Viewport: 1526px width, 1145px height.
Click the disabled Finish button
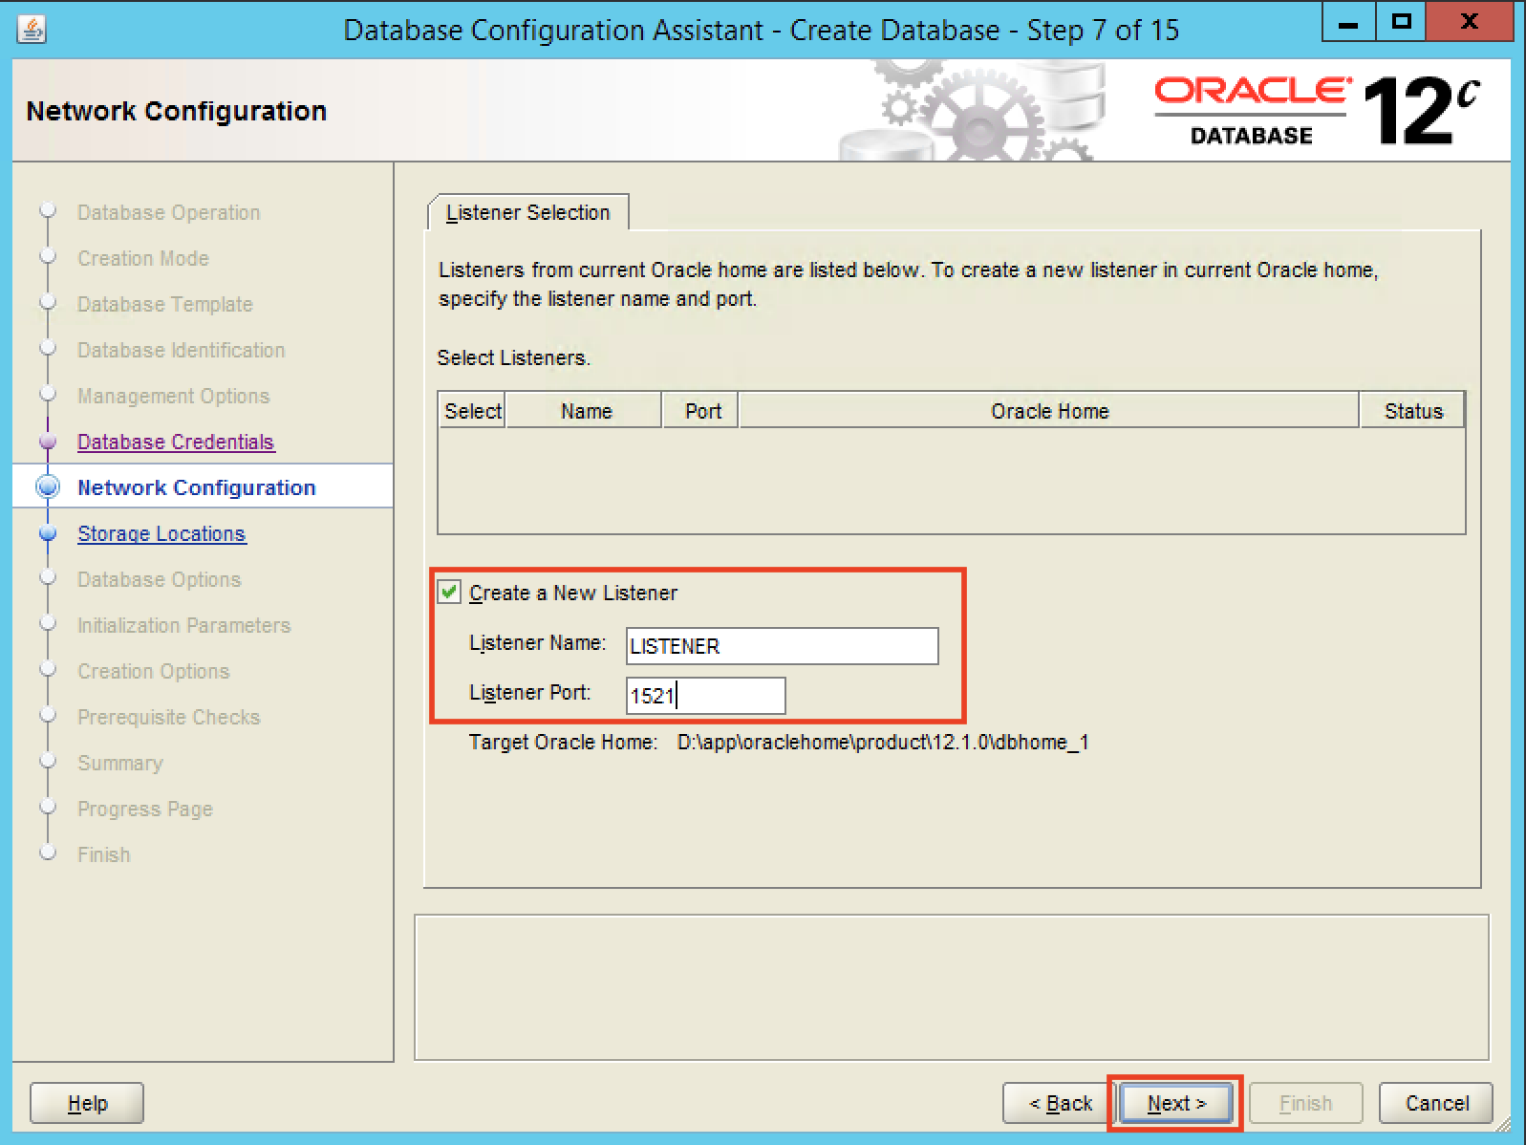pyautogui.click(x=1305, y=1103)
